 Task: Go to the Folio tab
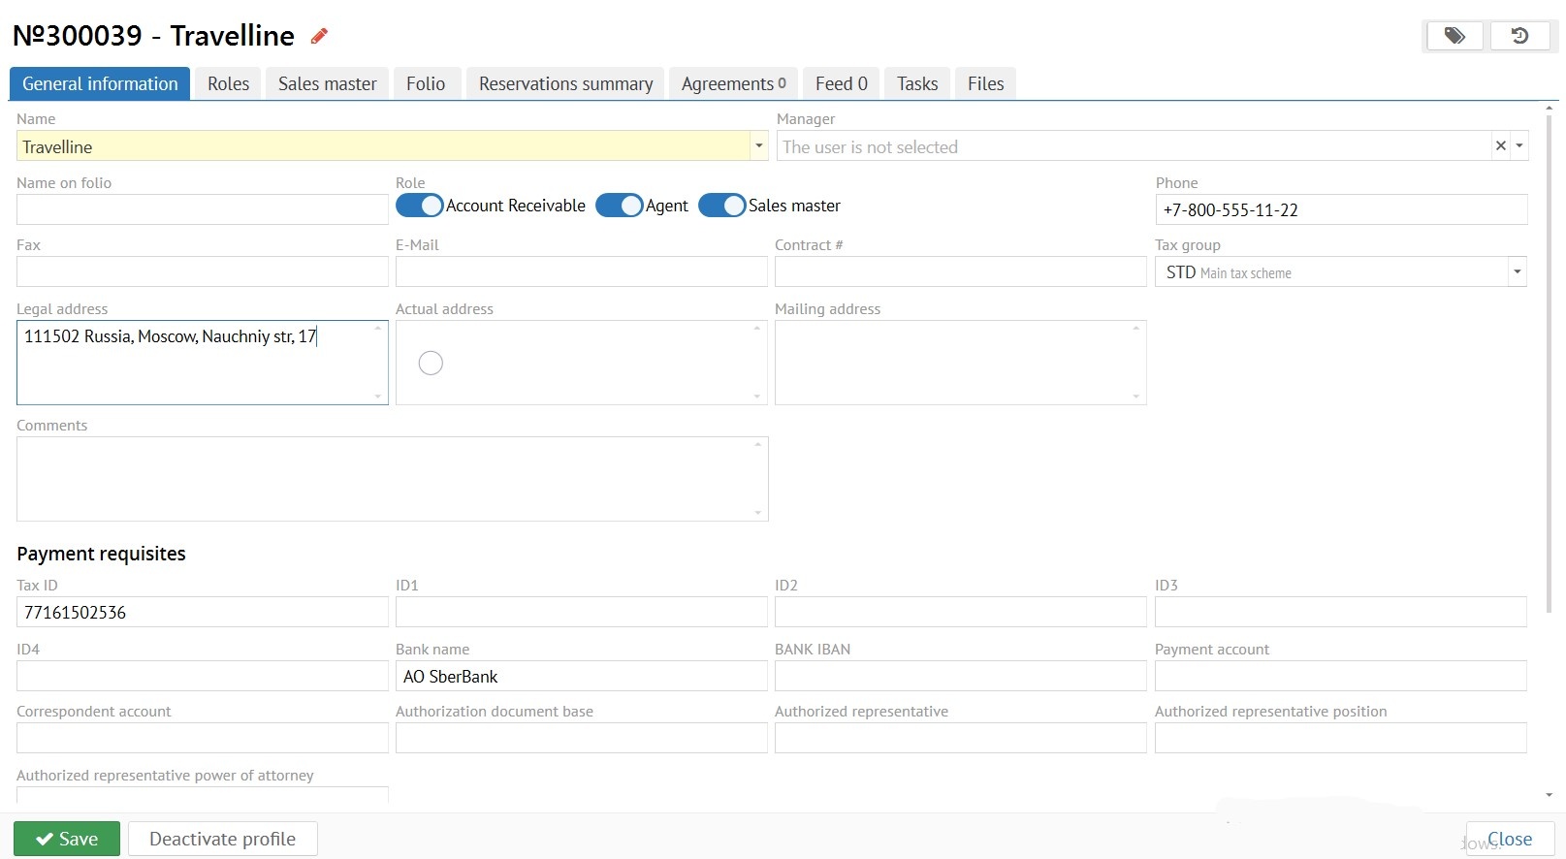click(426, 83)
